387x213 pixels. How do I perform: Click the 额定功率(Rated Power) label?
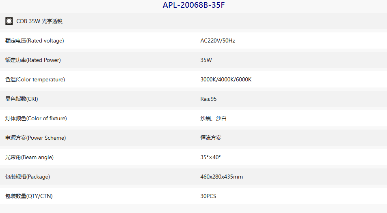pos(33,60)
